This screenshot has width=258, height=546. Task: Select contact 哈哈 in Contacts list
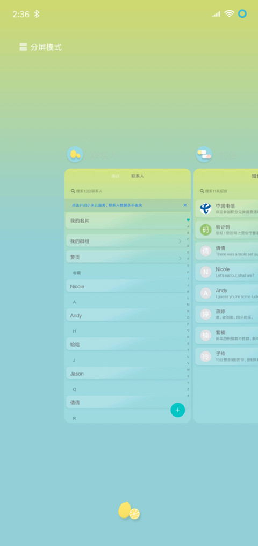pos(126,344)
